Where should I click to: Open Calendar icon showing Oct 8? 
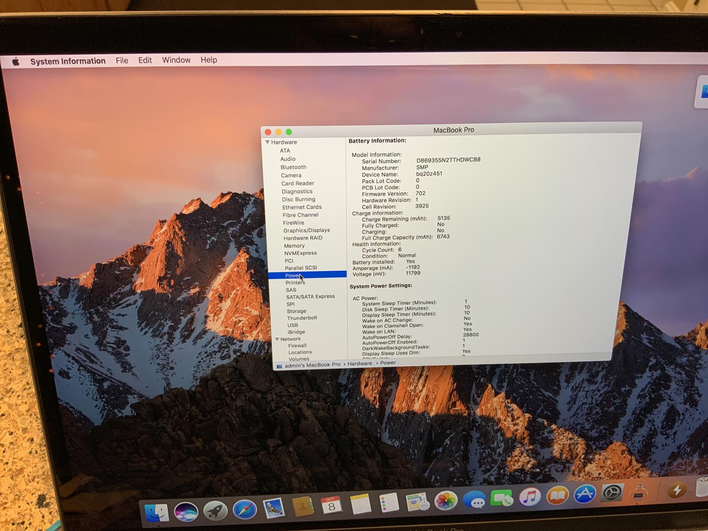coord(331,505)
